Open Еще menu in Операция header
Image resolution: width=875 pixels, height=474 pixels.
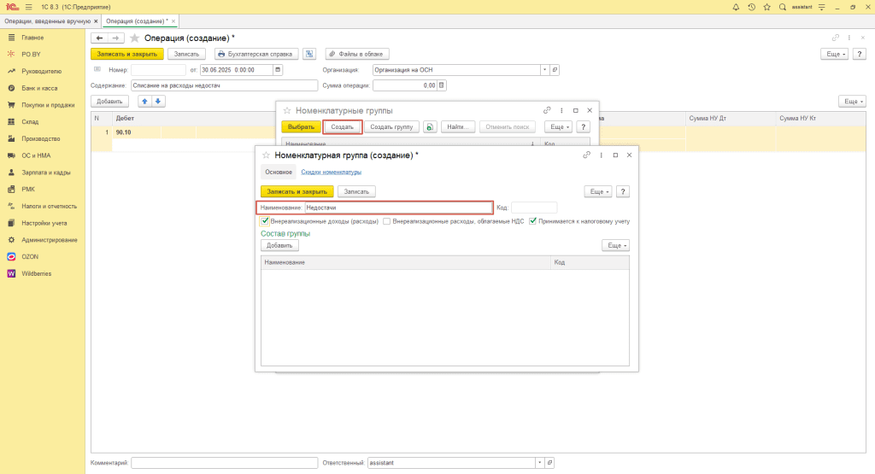tap(834, 54)
